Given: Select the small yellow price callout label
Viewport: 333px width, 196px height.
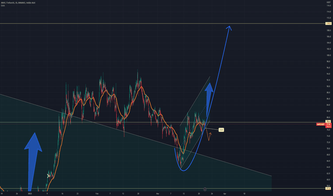Looking at the screenshot, I should click(x=221, y=130).
